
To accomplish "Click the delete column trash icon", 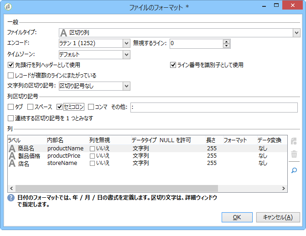I will 294,154.
